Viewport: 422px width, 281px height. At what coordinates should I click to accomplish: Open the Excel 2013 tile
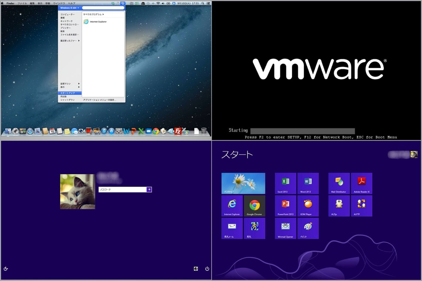point(285,183)
